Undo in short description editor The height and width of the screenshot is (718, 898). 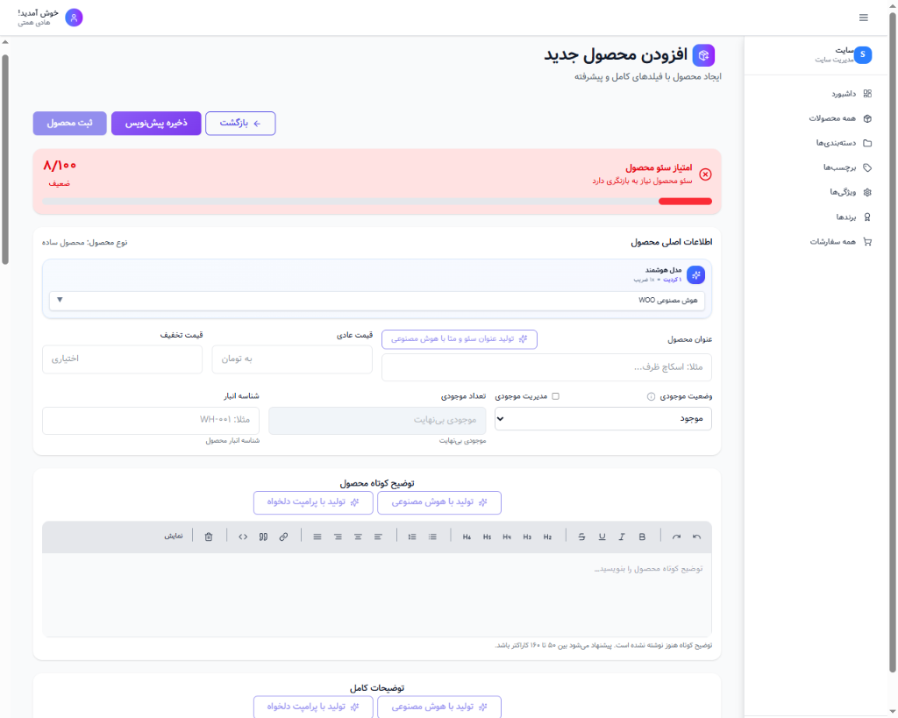coord(696,537)
